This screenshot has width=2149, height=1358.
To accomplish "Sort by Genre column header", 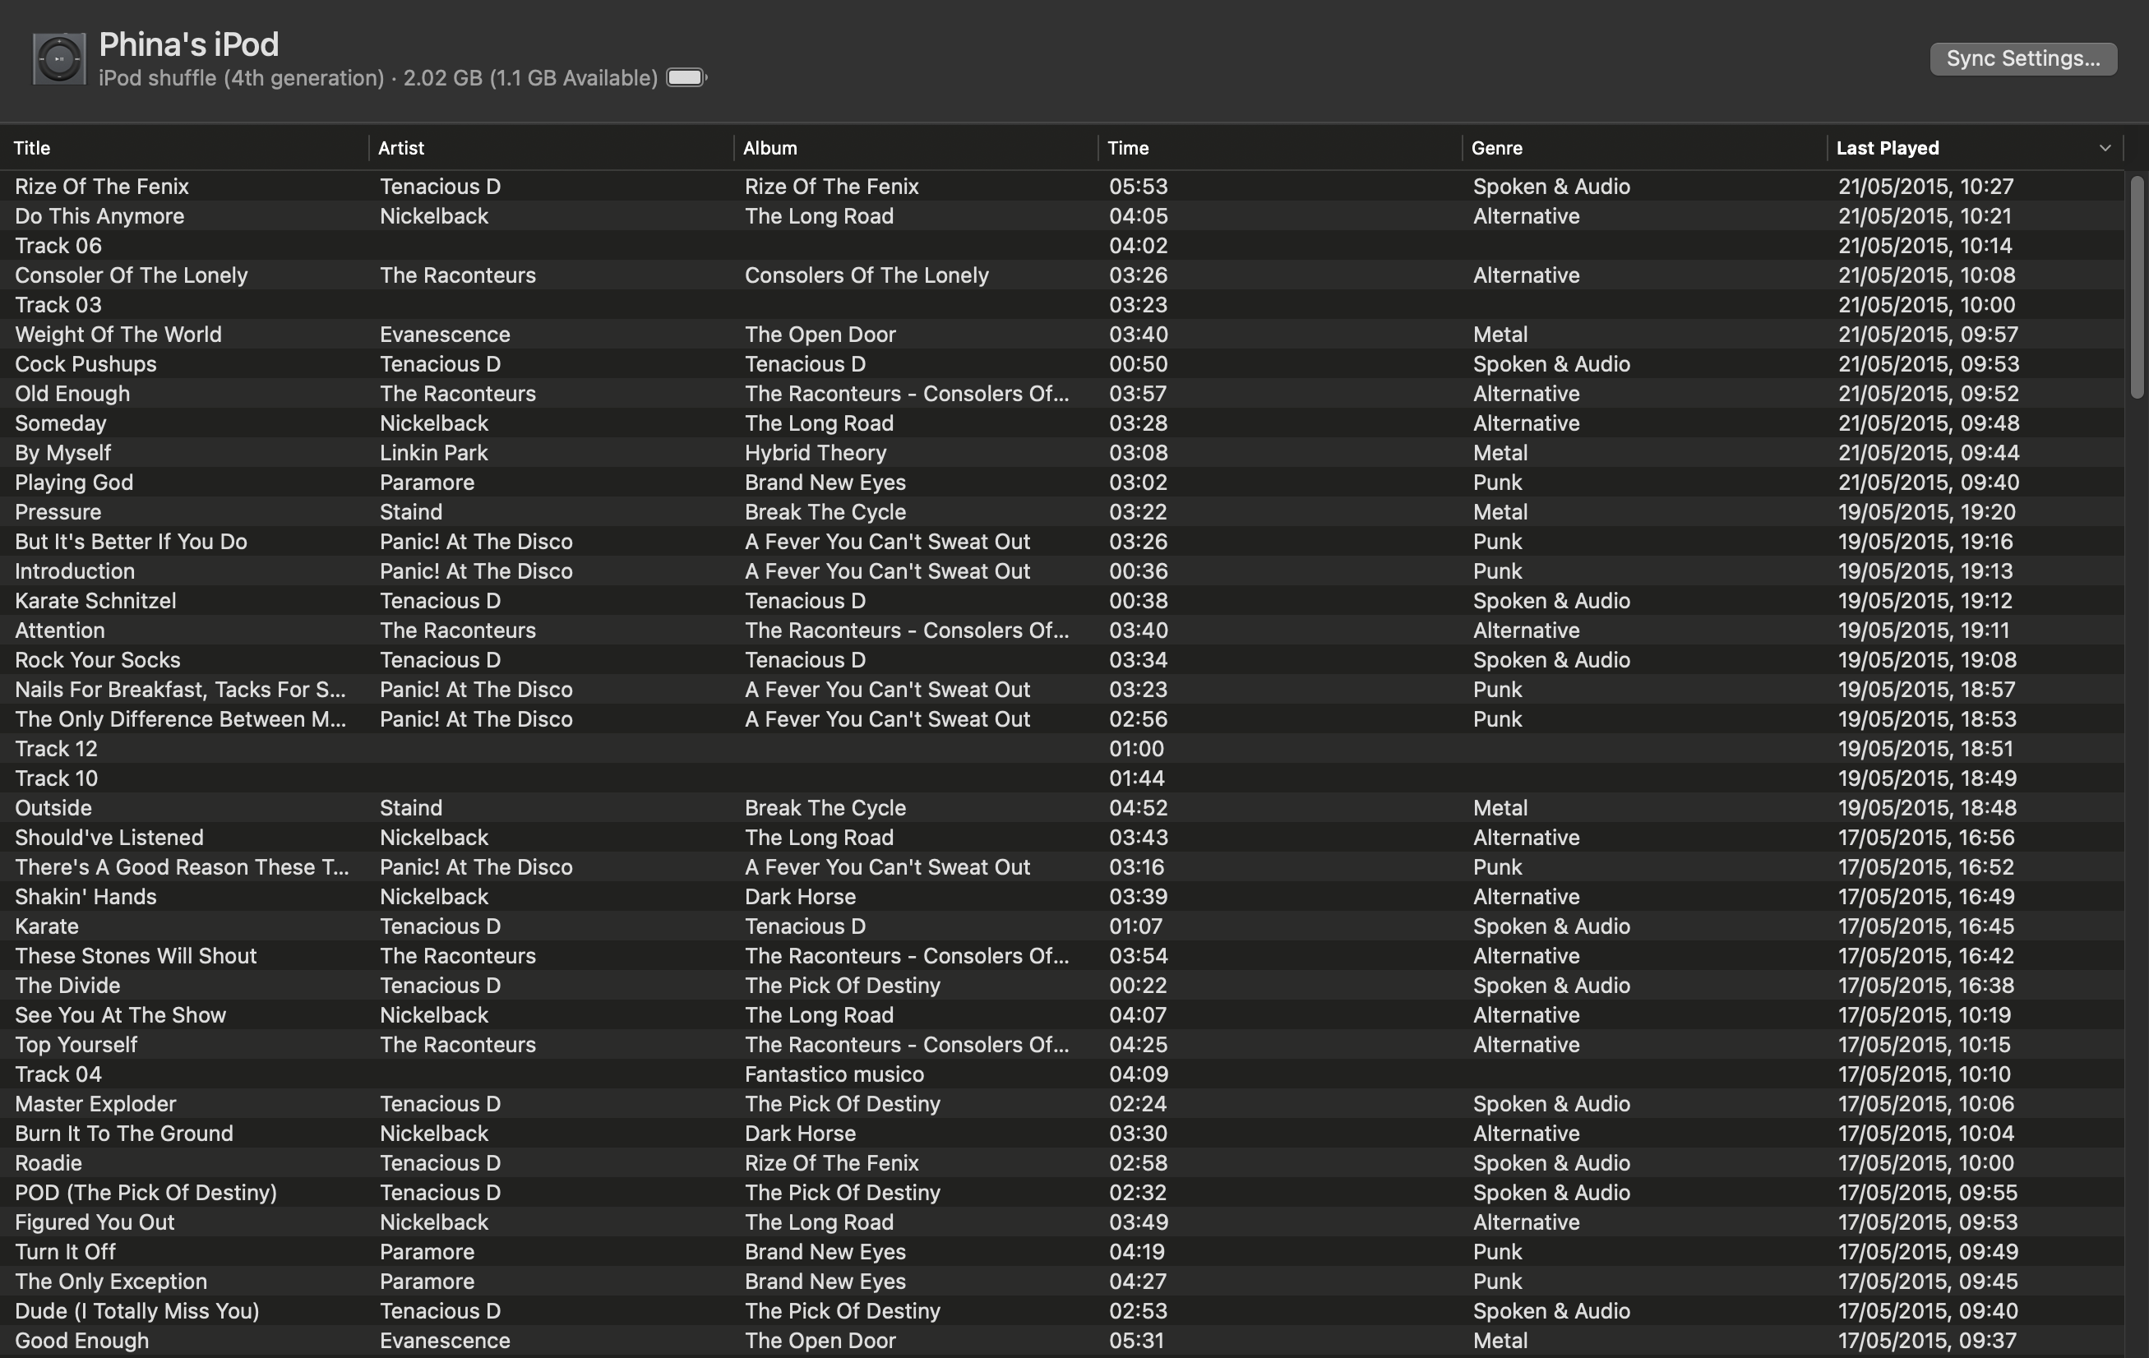I will [1496, 148].
